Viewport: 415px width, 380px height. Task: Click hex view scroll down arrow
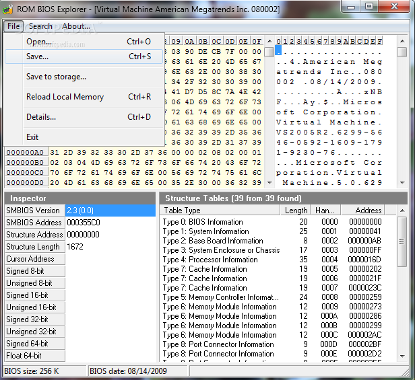[269, 182]
